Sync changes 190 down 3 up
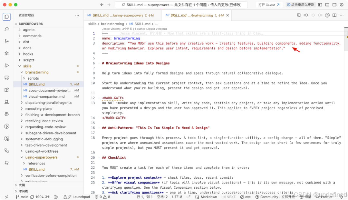Viewport: 348px width, 200px height. click(x=40, y=197)
